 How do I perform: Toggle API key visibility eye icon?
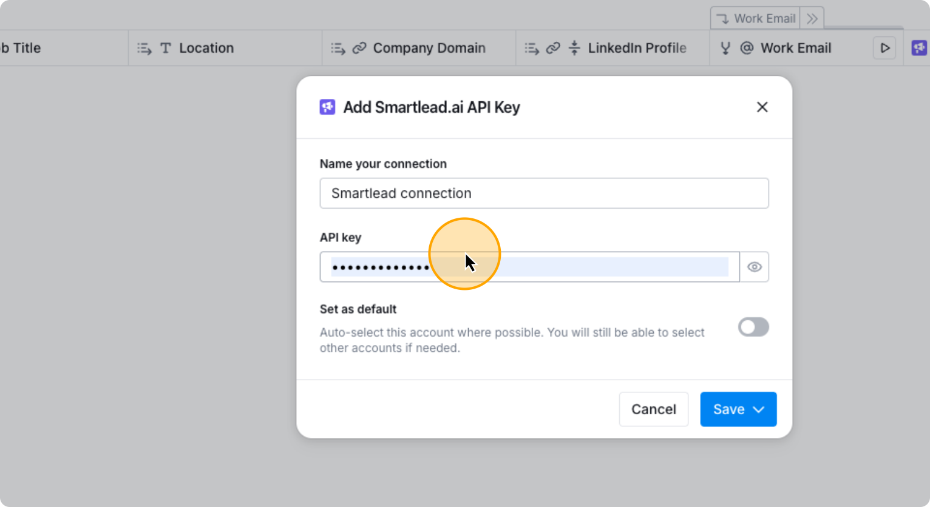coord(754,267)
